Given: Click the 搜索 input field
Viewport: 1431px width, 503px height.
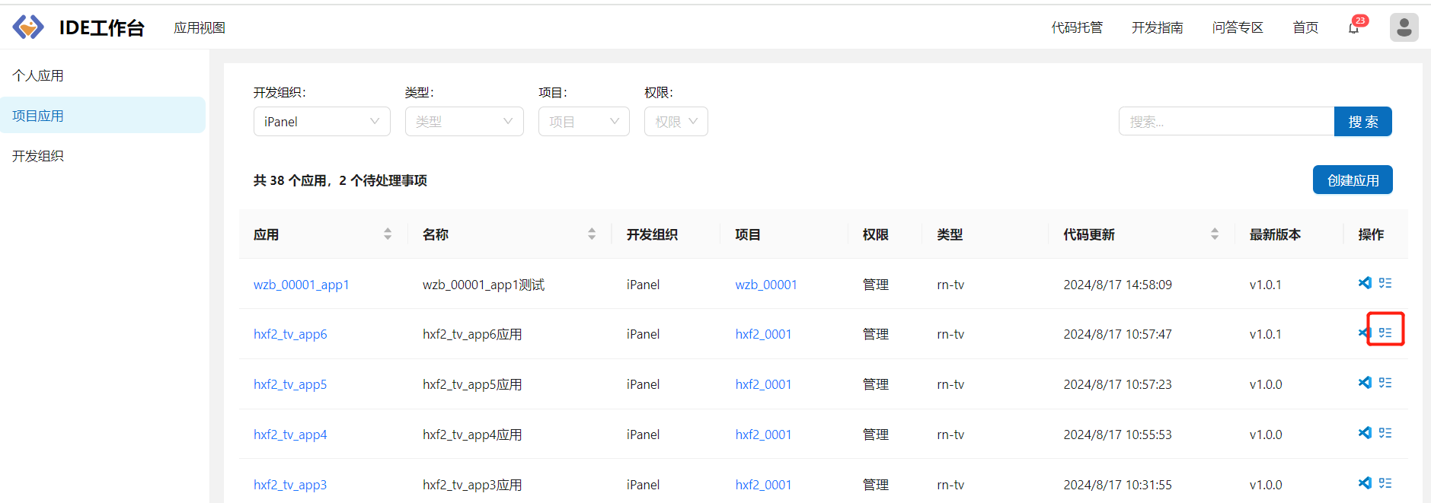Looking at the screenshot, I should tap(1226, 122).
